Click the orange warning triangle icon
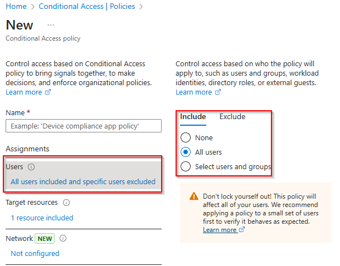 tap(193, 196)
